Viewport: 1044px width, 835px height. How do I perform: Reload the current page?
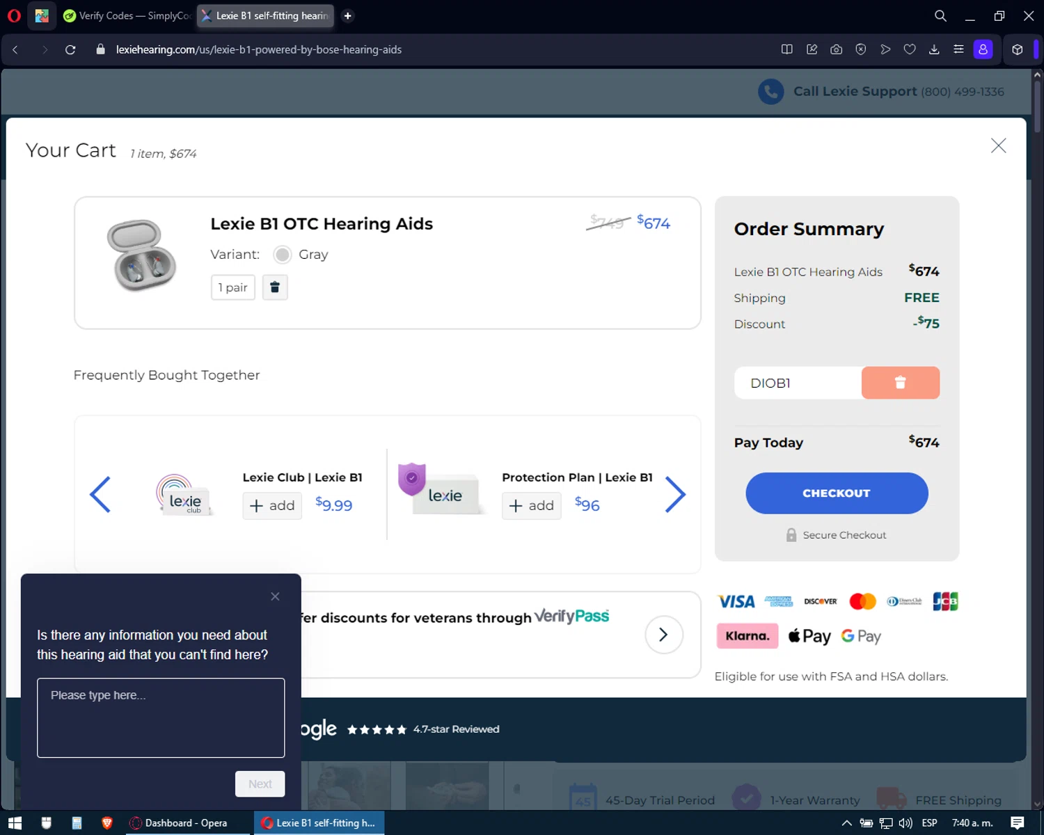coord(70,49)
